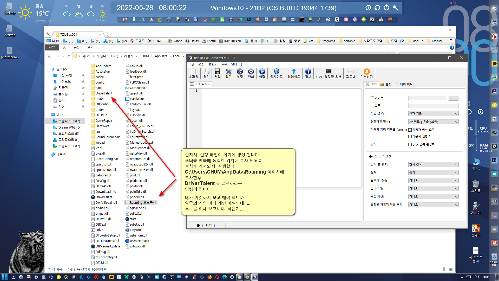The image size is (499, 281).
Task: Open the 작업 경로 dropdown
Action: [x=433, y=114]
